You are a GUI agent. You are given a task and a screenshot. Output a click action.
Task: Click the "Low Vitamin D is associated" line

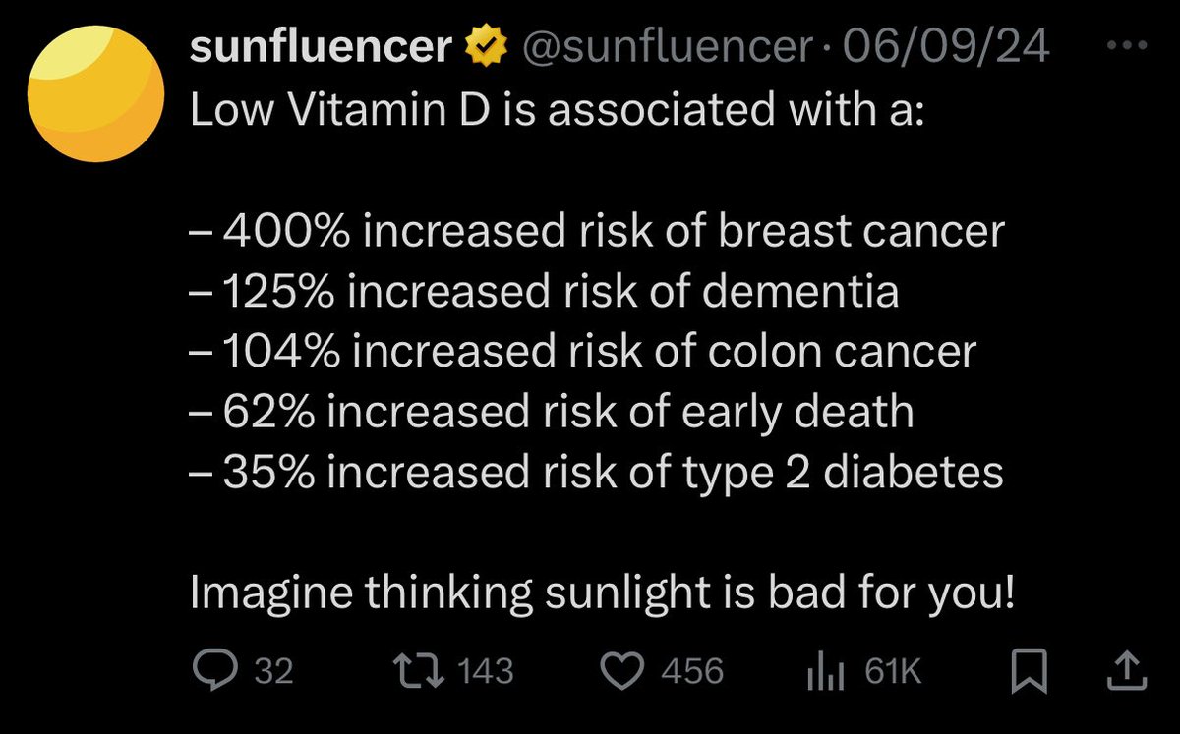pos(556,110)
